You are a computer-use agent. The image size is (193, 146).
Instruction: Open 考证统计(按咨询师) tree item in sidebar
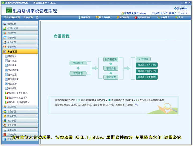click(17, 102)
